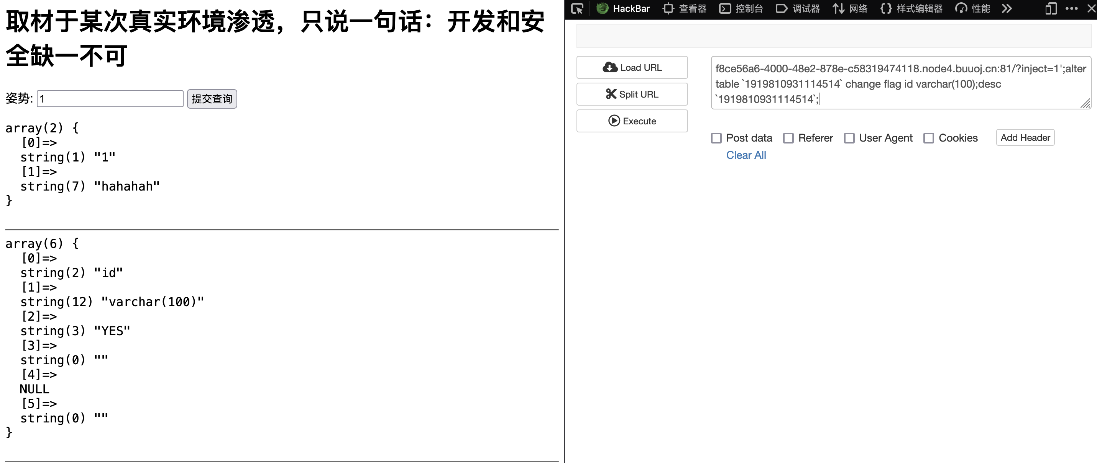The width and height of the screenshot is (1097, 463).
Task: Toggle responsive design mode icon
Action: coord(1051,8)
